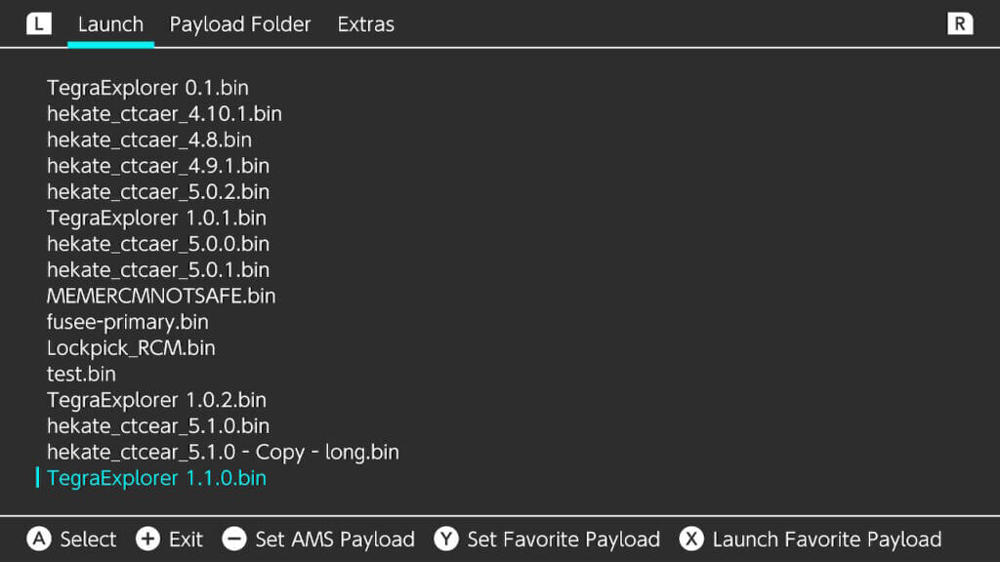This screenshot has height=562, width=1000.
Task: Choose fusee-primary.bin from the list
Action: [128, 322]
